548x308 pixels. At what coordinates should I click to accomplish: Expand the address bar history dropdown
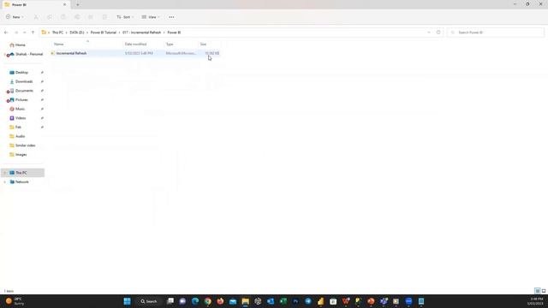pos(429,33)
